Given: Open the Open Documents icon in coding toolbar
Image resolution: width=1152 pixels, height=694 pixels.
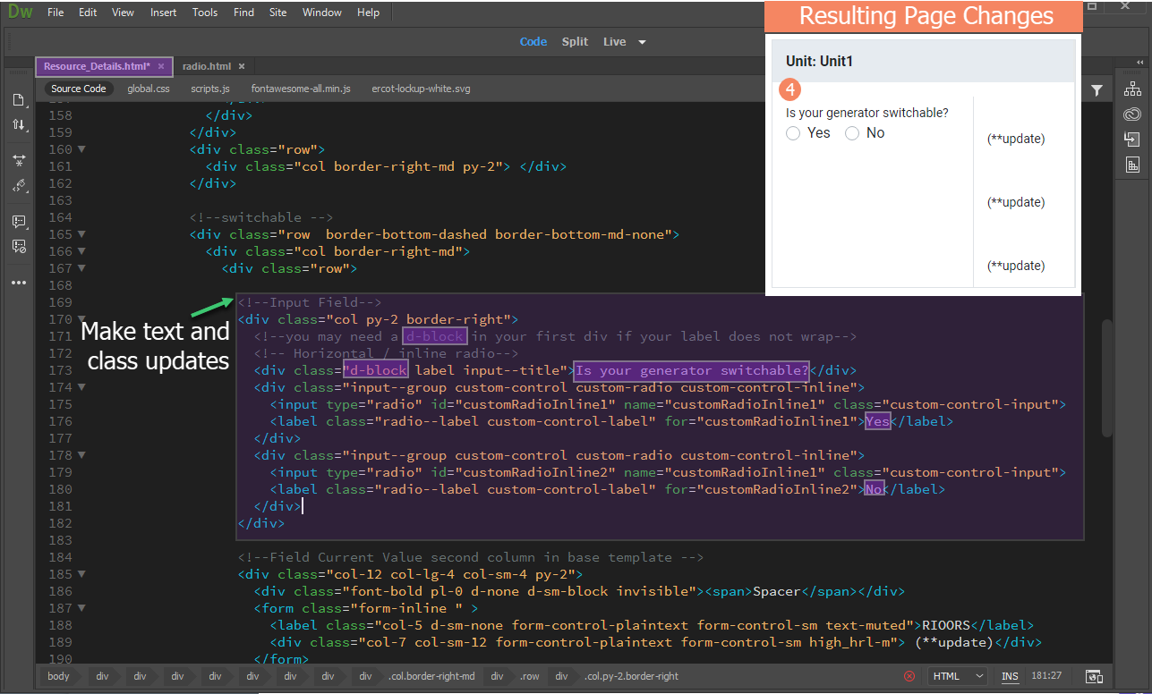Looking at the screenshot, I should coord(19,100).
